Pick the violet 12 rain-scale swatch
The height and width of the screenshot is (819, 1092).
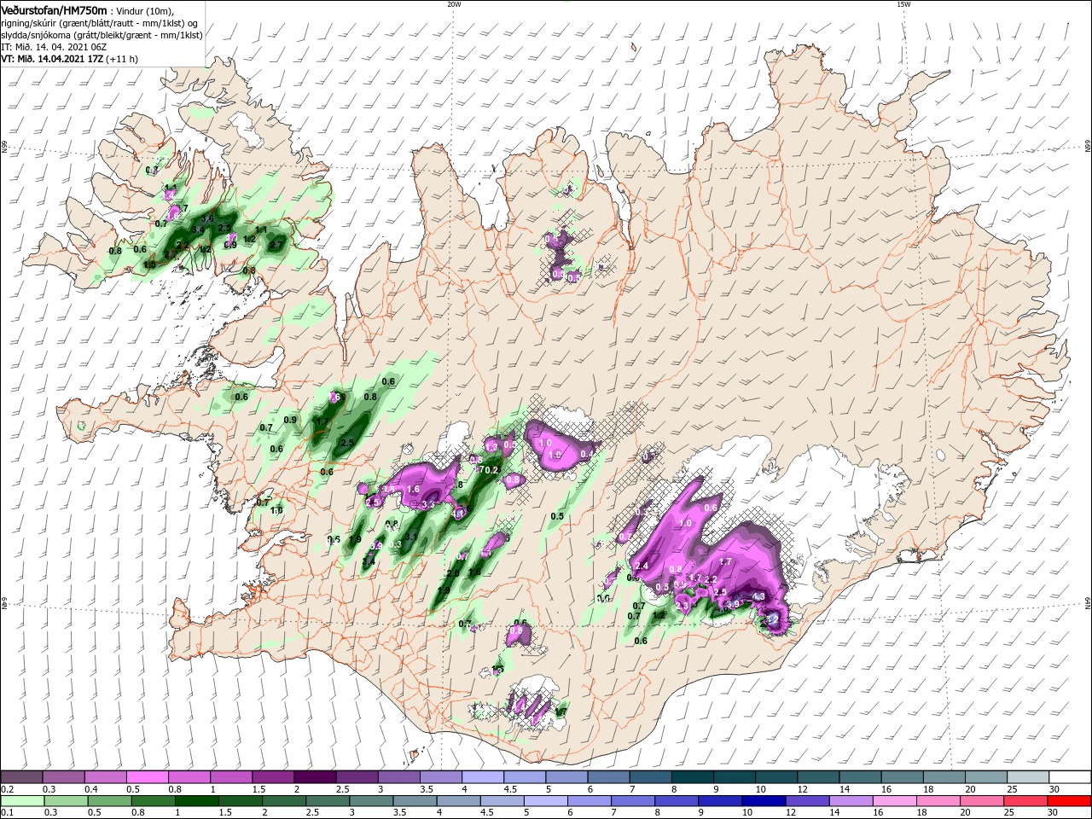pos(807,801)
